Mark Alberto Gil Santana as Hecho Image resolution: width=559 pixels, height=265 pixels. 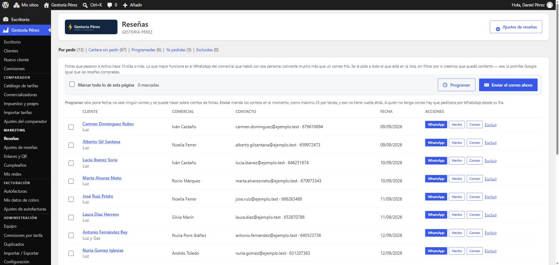tap(457, 142)
